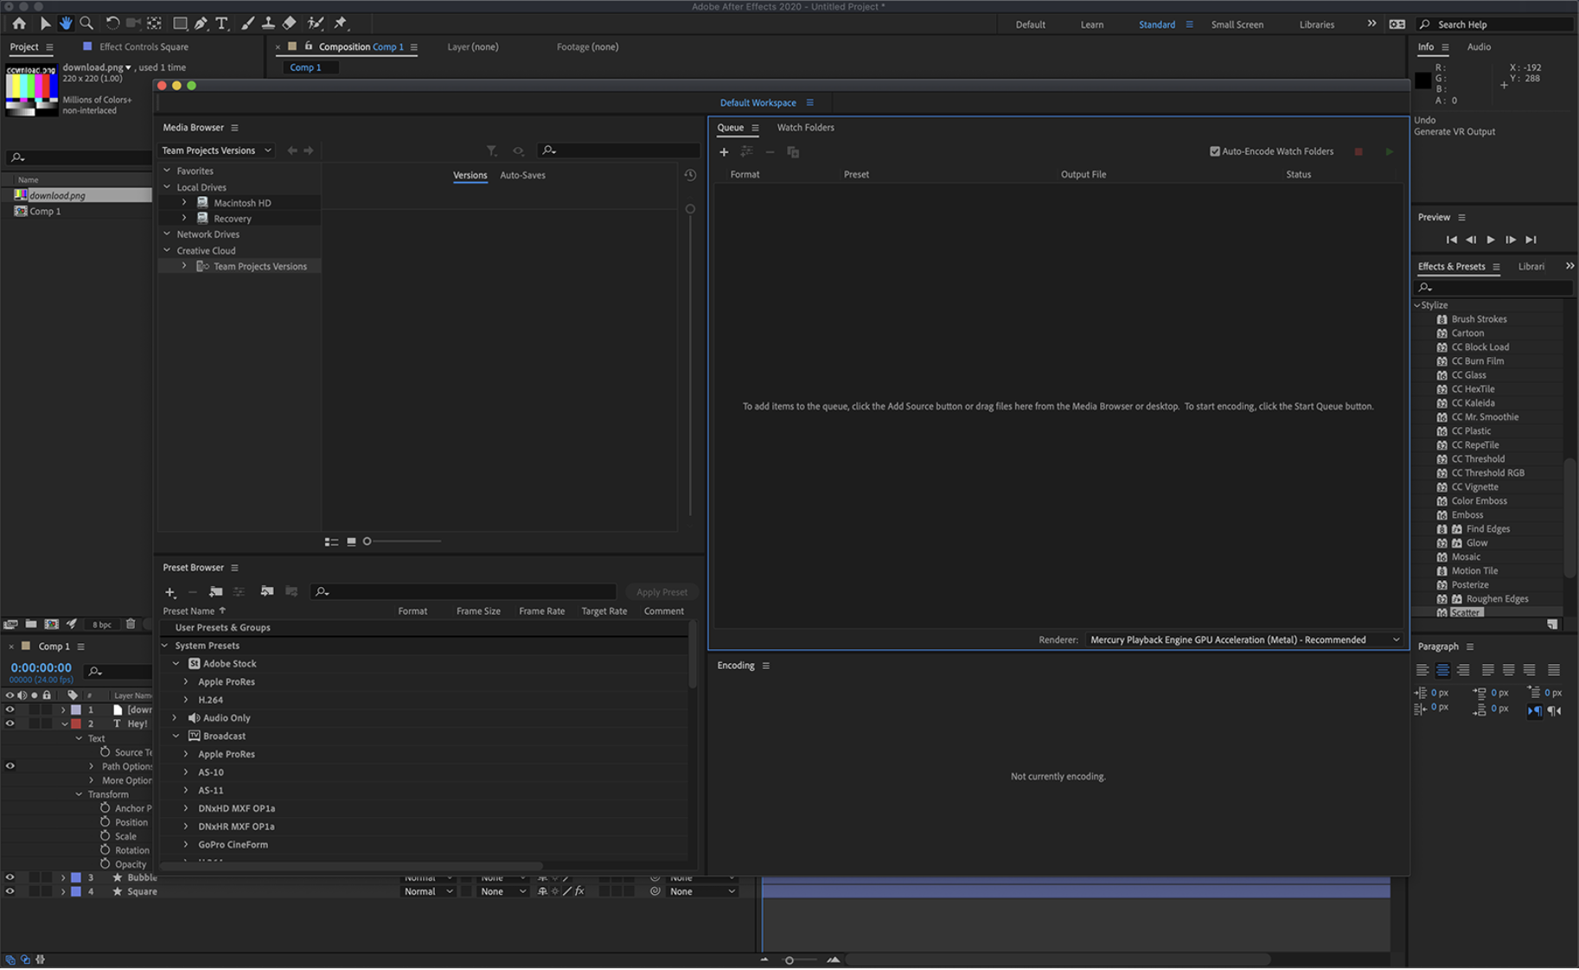Switch to the Learn workspace

1092,24
